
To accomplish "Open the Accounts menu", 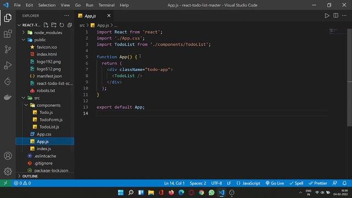I will pyautogui.click(x=8, y=156).
